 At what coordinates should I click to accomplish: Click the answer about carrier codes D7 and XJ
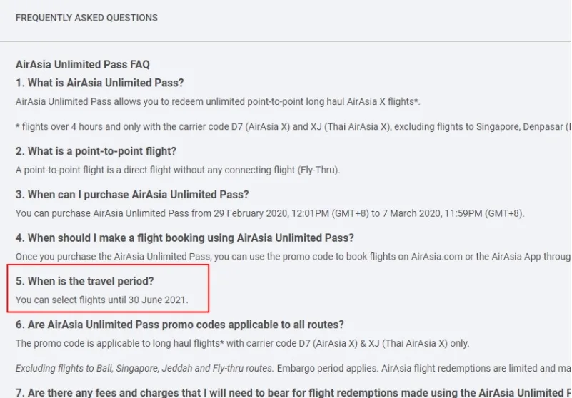click(242, 343)
